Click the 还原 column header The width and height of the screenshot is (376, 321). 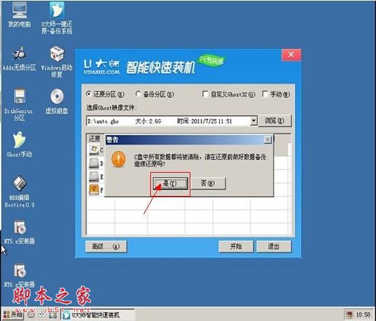coord(95,139)
